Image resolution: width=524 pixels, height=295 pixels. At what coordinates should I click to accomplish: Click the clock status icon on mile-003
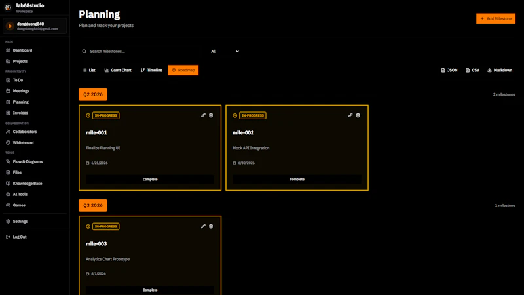(x=88, y=226)
